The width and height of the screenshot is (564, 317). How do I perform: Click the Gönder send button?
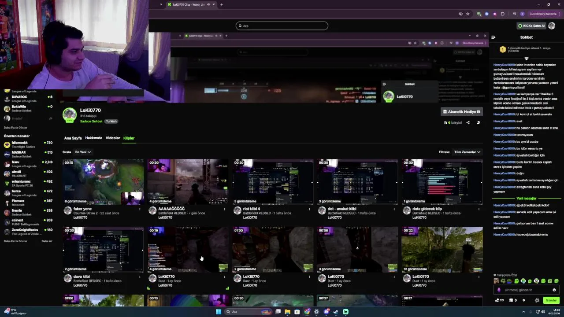(x=551, y=300)
